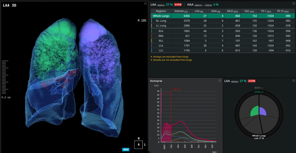
Task: Select the Whole Lungs row
Action: [x=223, y=16]
